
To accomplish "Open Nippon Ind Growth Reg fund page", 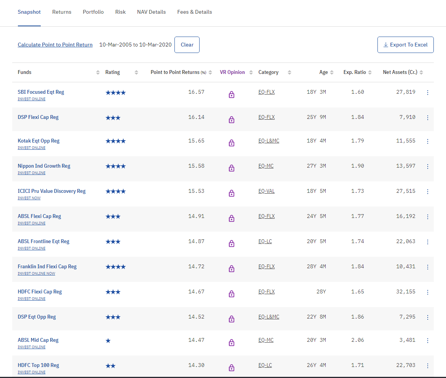I will coord(44,166).
